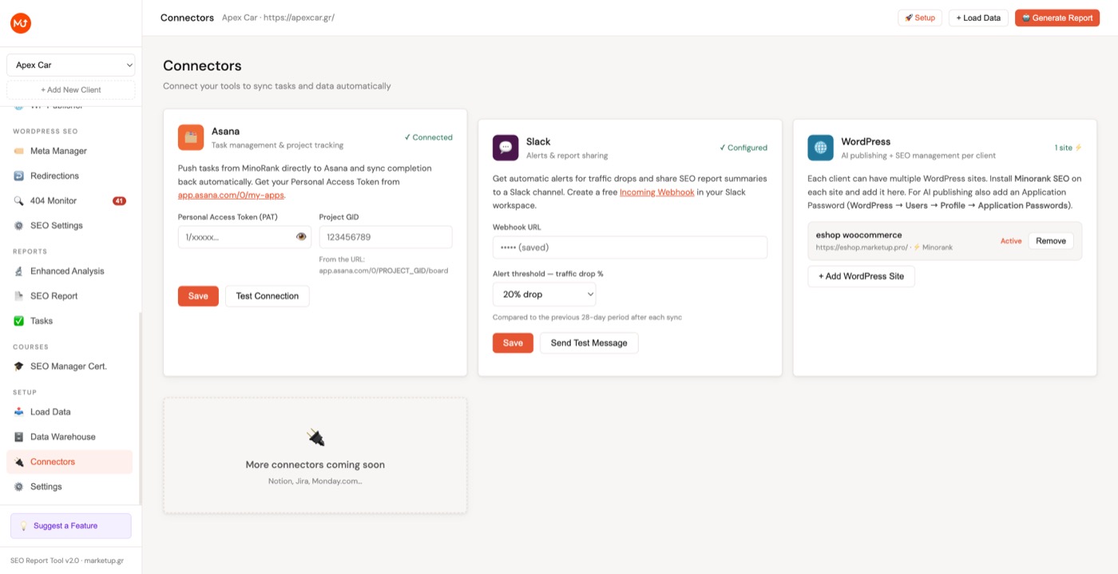1118x574 pixels.
Task: Open the Apex Car client dropdown
Action: [70, 65]
